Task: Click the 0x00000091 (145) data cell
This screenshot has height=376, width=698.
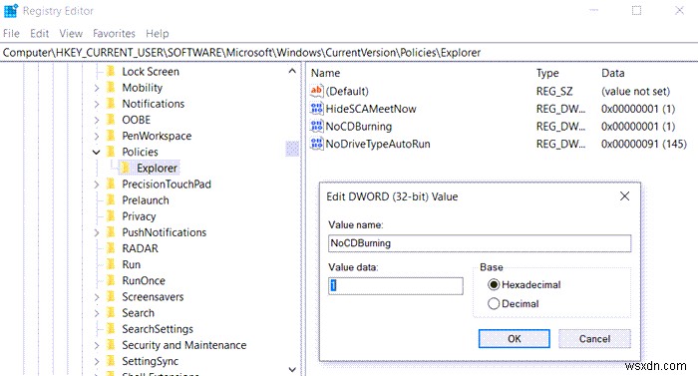Action: [644, 144]
